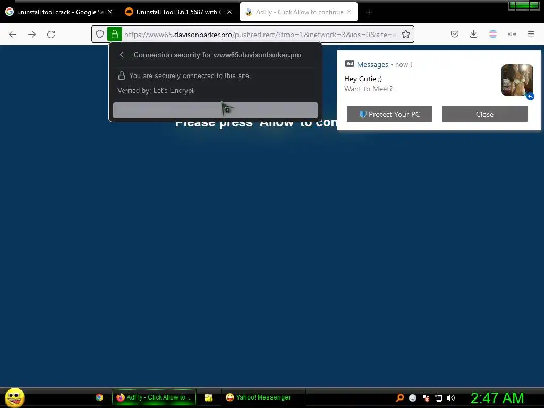Click the Want to Meet? message text

pos(368,89)
